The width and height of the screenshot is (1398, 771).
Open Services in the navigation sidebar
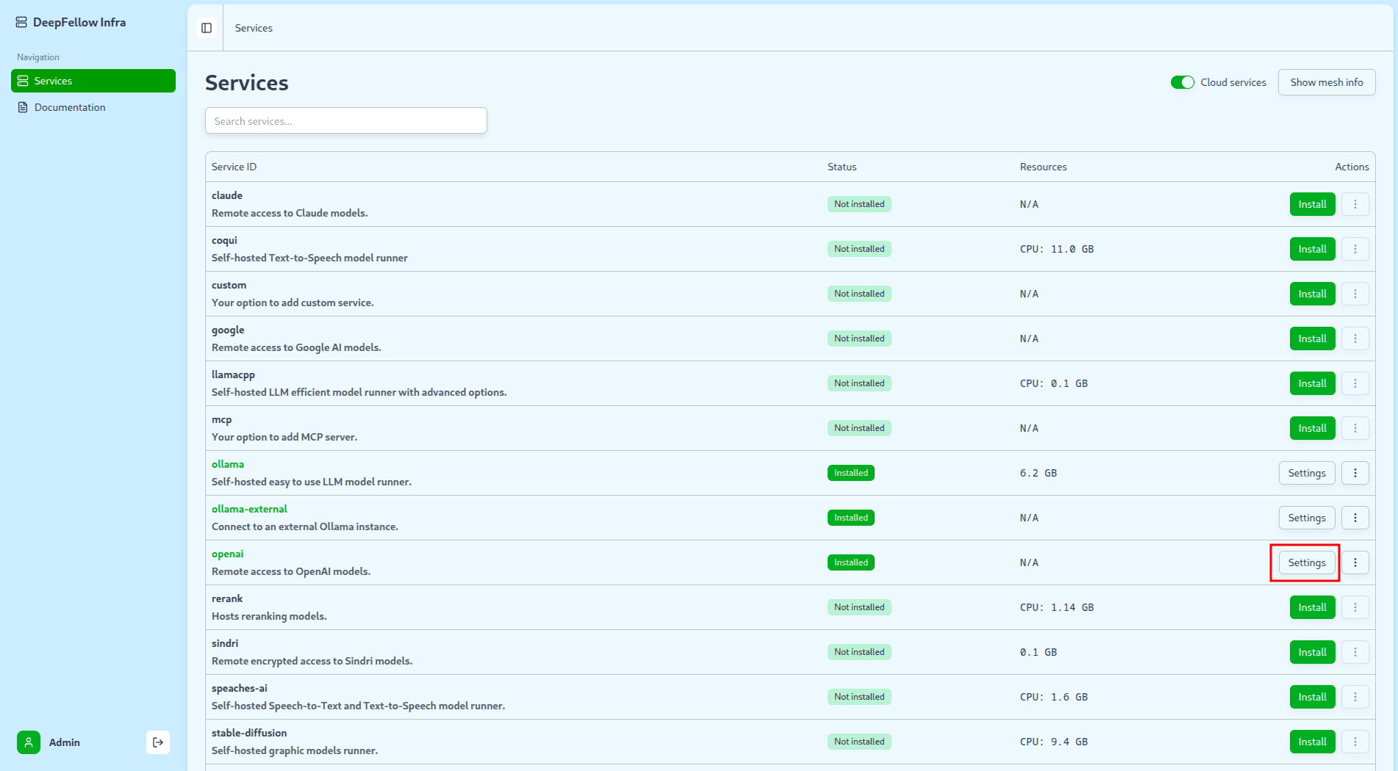click(x=93, y=81)
